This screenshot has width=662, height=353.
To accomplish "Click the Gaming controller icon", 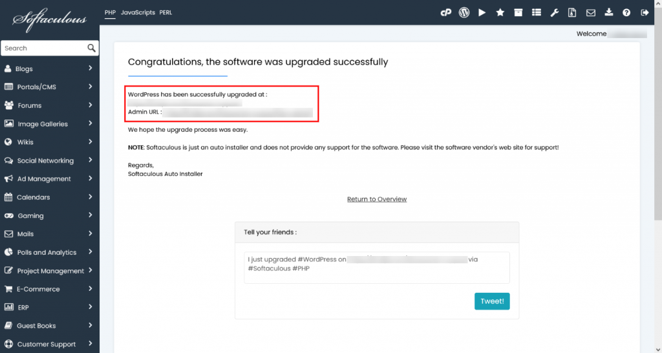I will pyautogui.click(x=9, y=215).
